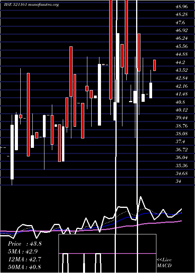195x273 pixels.
Task: Click the 35.36 price axis label
Action: click(x=182, y=166)
